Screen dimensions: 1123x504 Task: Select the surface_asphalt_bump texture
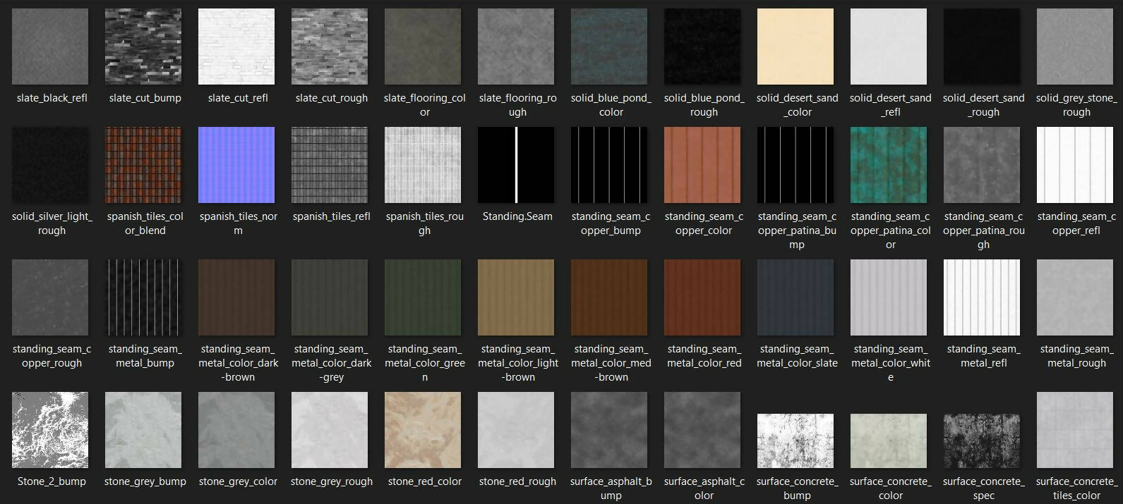click(609, 430)
